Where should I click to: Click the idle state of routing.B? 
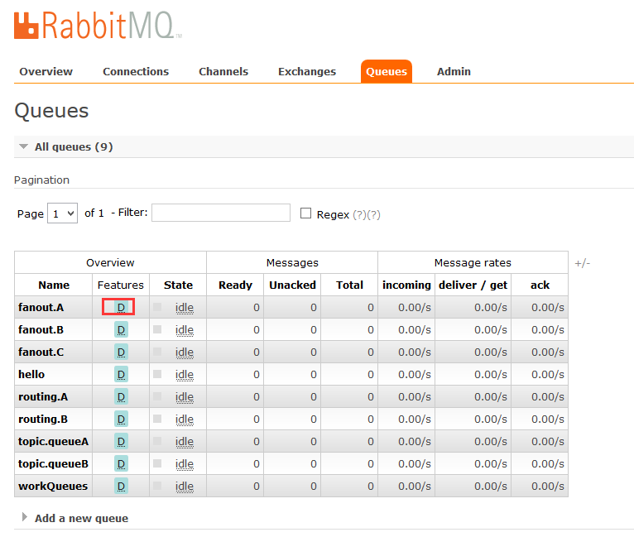185,419
